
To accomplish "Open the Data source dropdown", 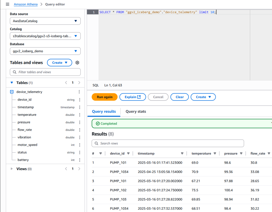I will coord(45,21).
